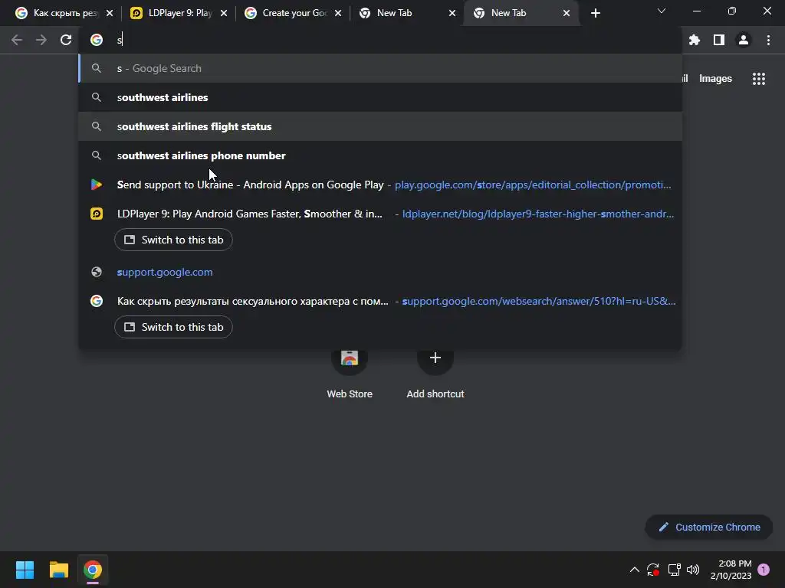Open the volume speaker icon
Viewport: 785px width, 588px height.
pyautogui.click(x=693, y=570)
